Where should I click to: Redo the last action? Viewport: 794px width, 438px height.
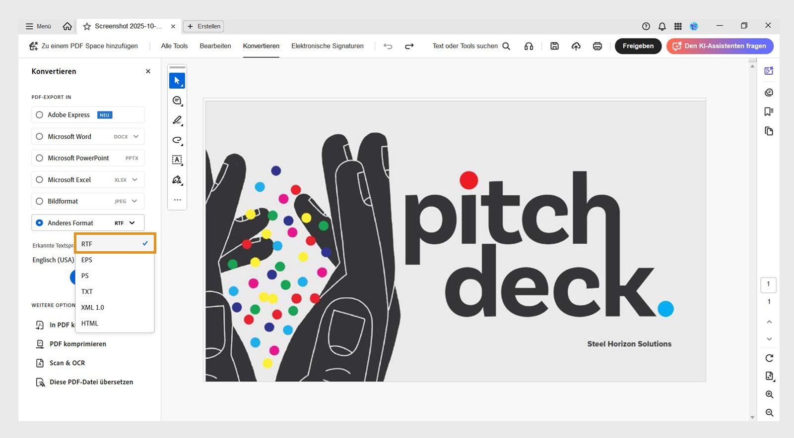coord(409,46)
